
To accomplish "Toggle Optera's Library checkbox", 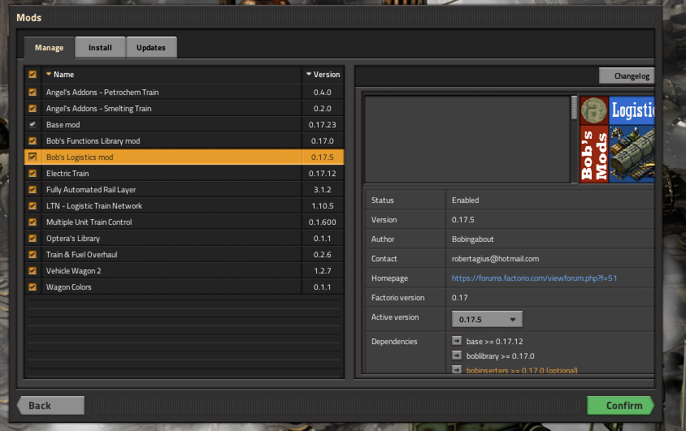I will (33, 238).
